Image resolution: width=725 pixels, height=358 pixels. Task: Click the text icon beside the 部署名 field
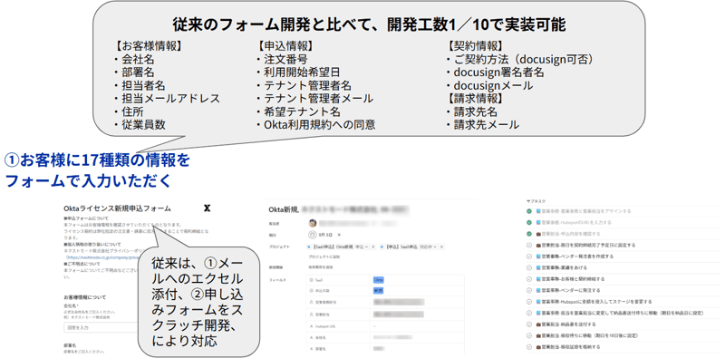click(311, 348)
